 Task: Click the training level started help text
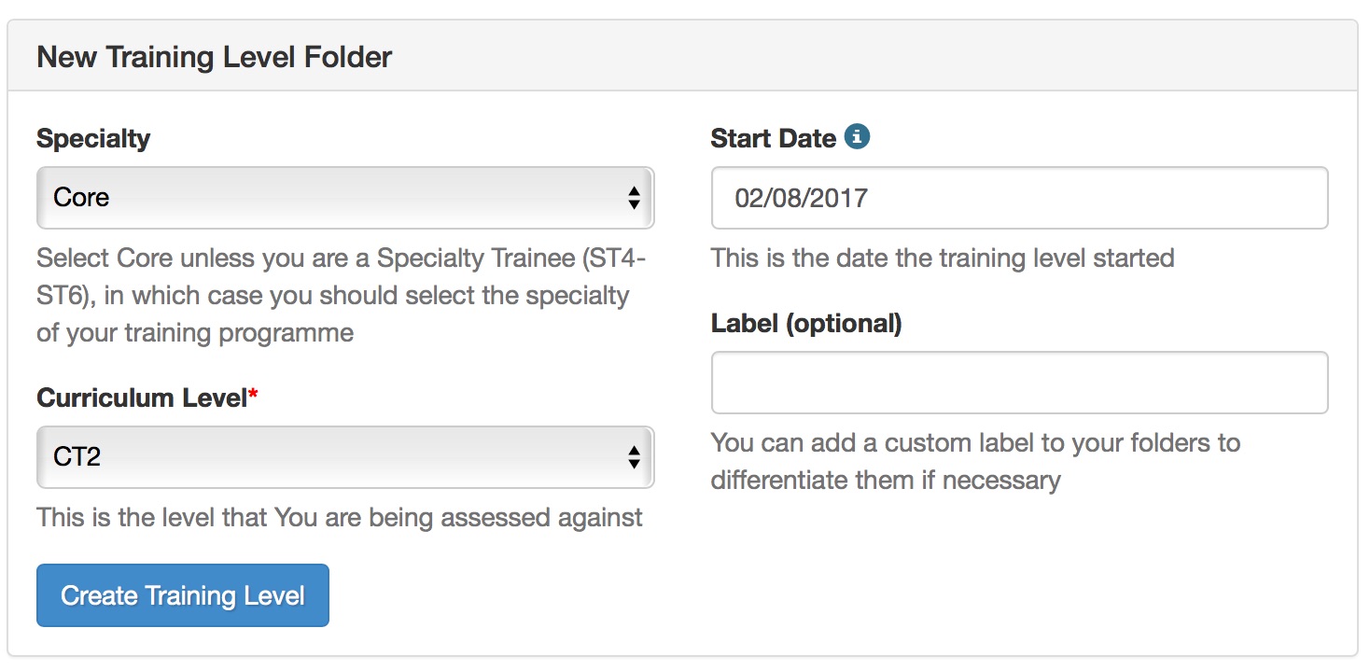pyautogui.click(x=942, y=258)
